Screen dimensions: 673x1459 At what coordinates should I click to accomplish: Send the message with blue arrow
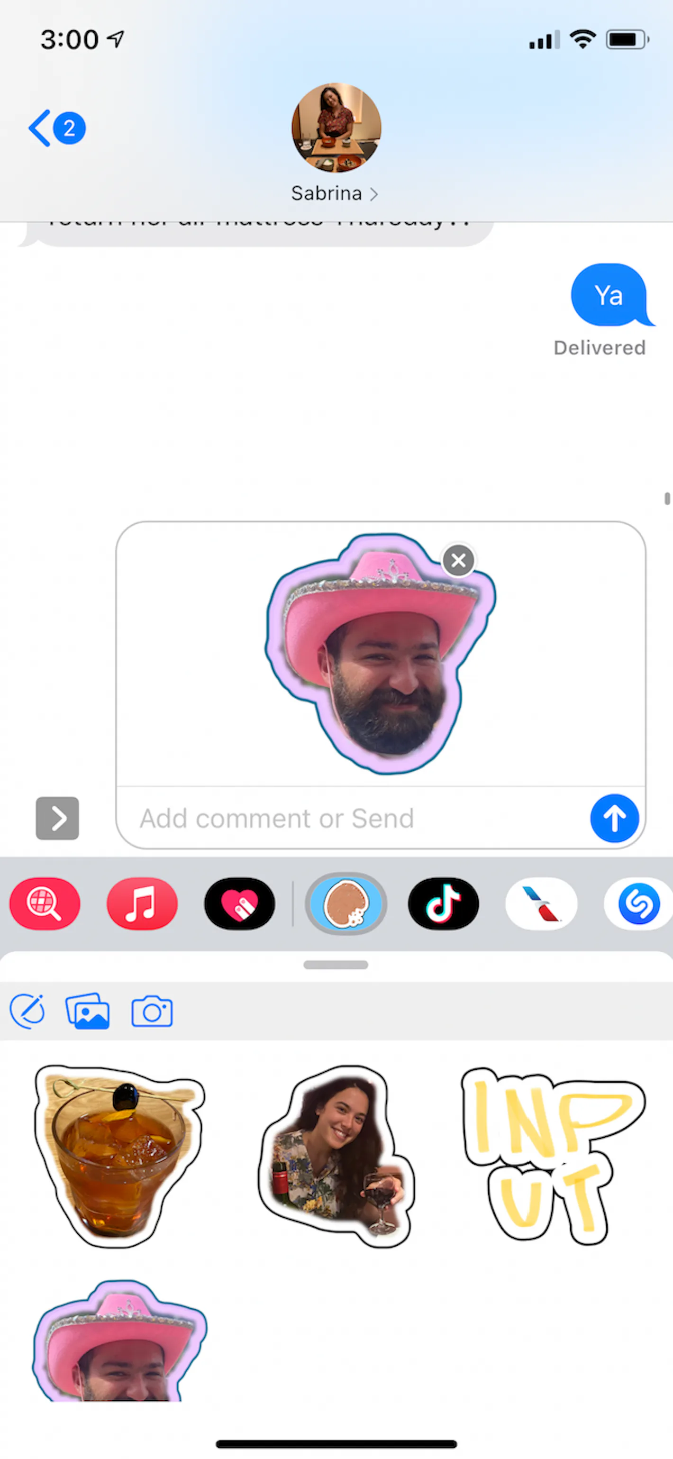tap(614, 818)
